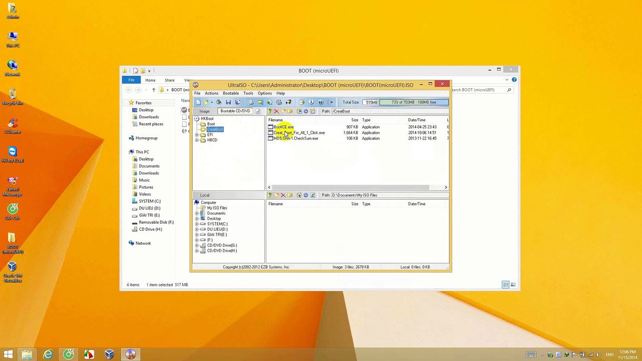The height and width of the screenshot is (361, 642).
Task: Click the Register icon in UltraISO toolbar
Action: 302,102
